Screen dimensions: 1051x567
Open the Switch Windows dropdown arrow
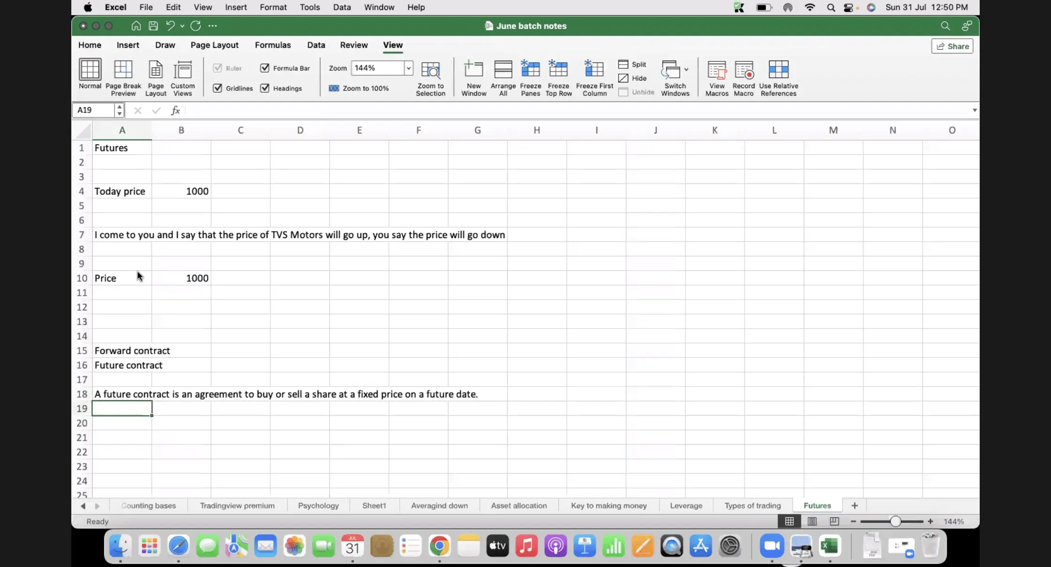[x=686, y=69]
